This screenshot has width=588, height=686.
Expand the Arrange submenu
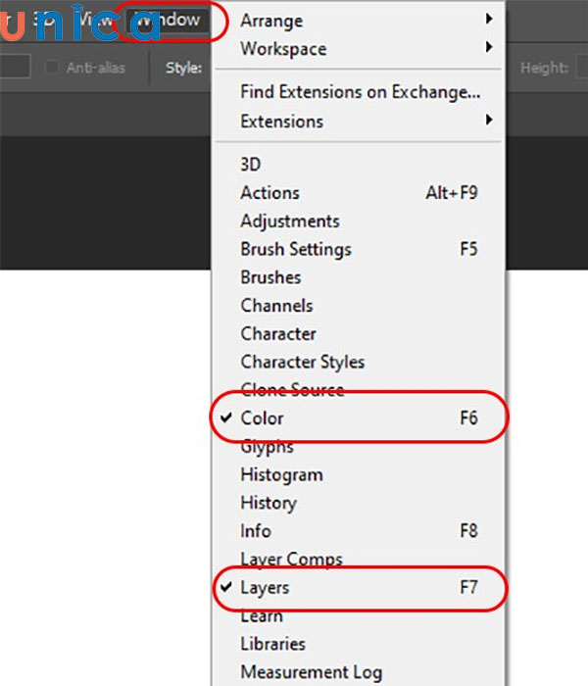tap(271, 21)
